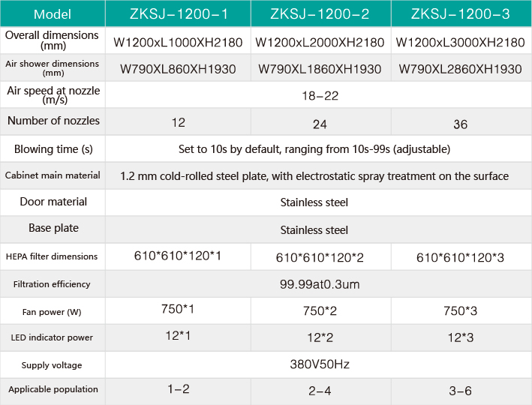Viewport: 532px width, 405px height.
Task: Click the 750*2 fan power cell
Action: coord(320,311)
